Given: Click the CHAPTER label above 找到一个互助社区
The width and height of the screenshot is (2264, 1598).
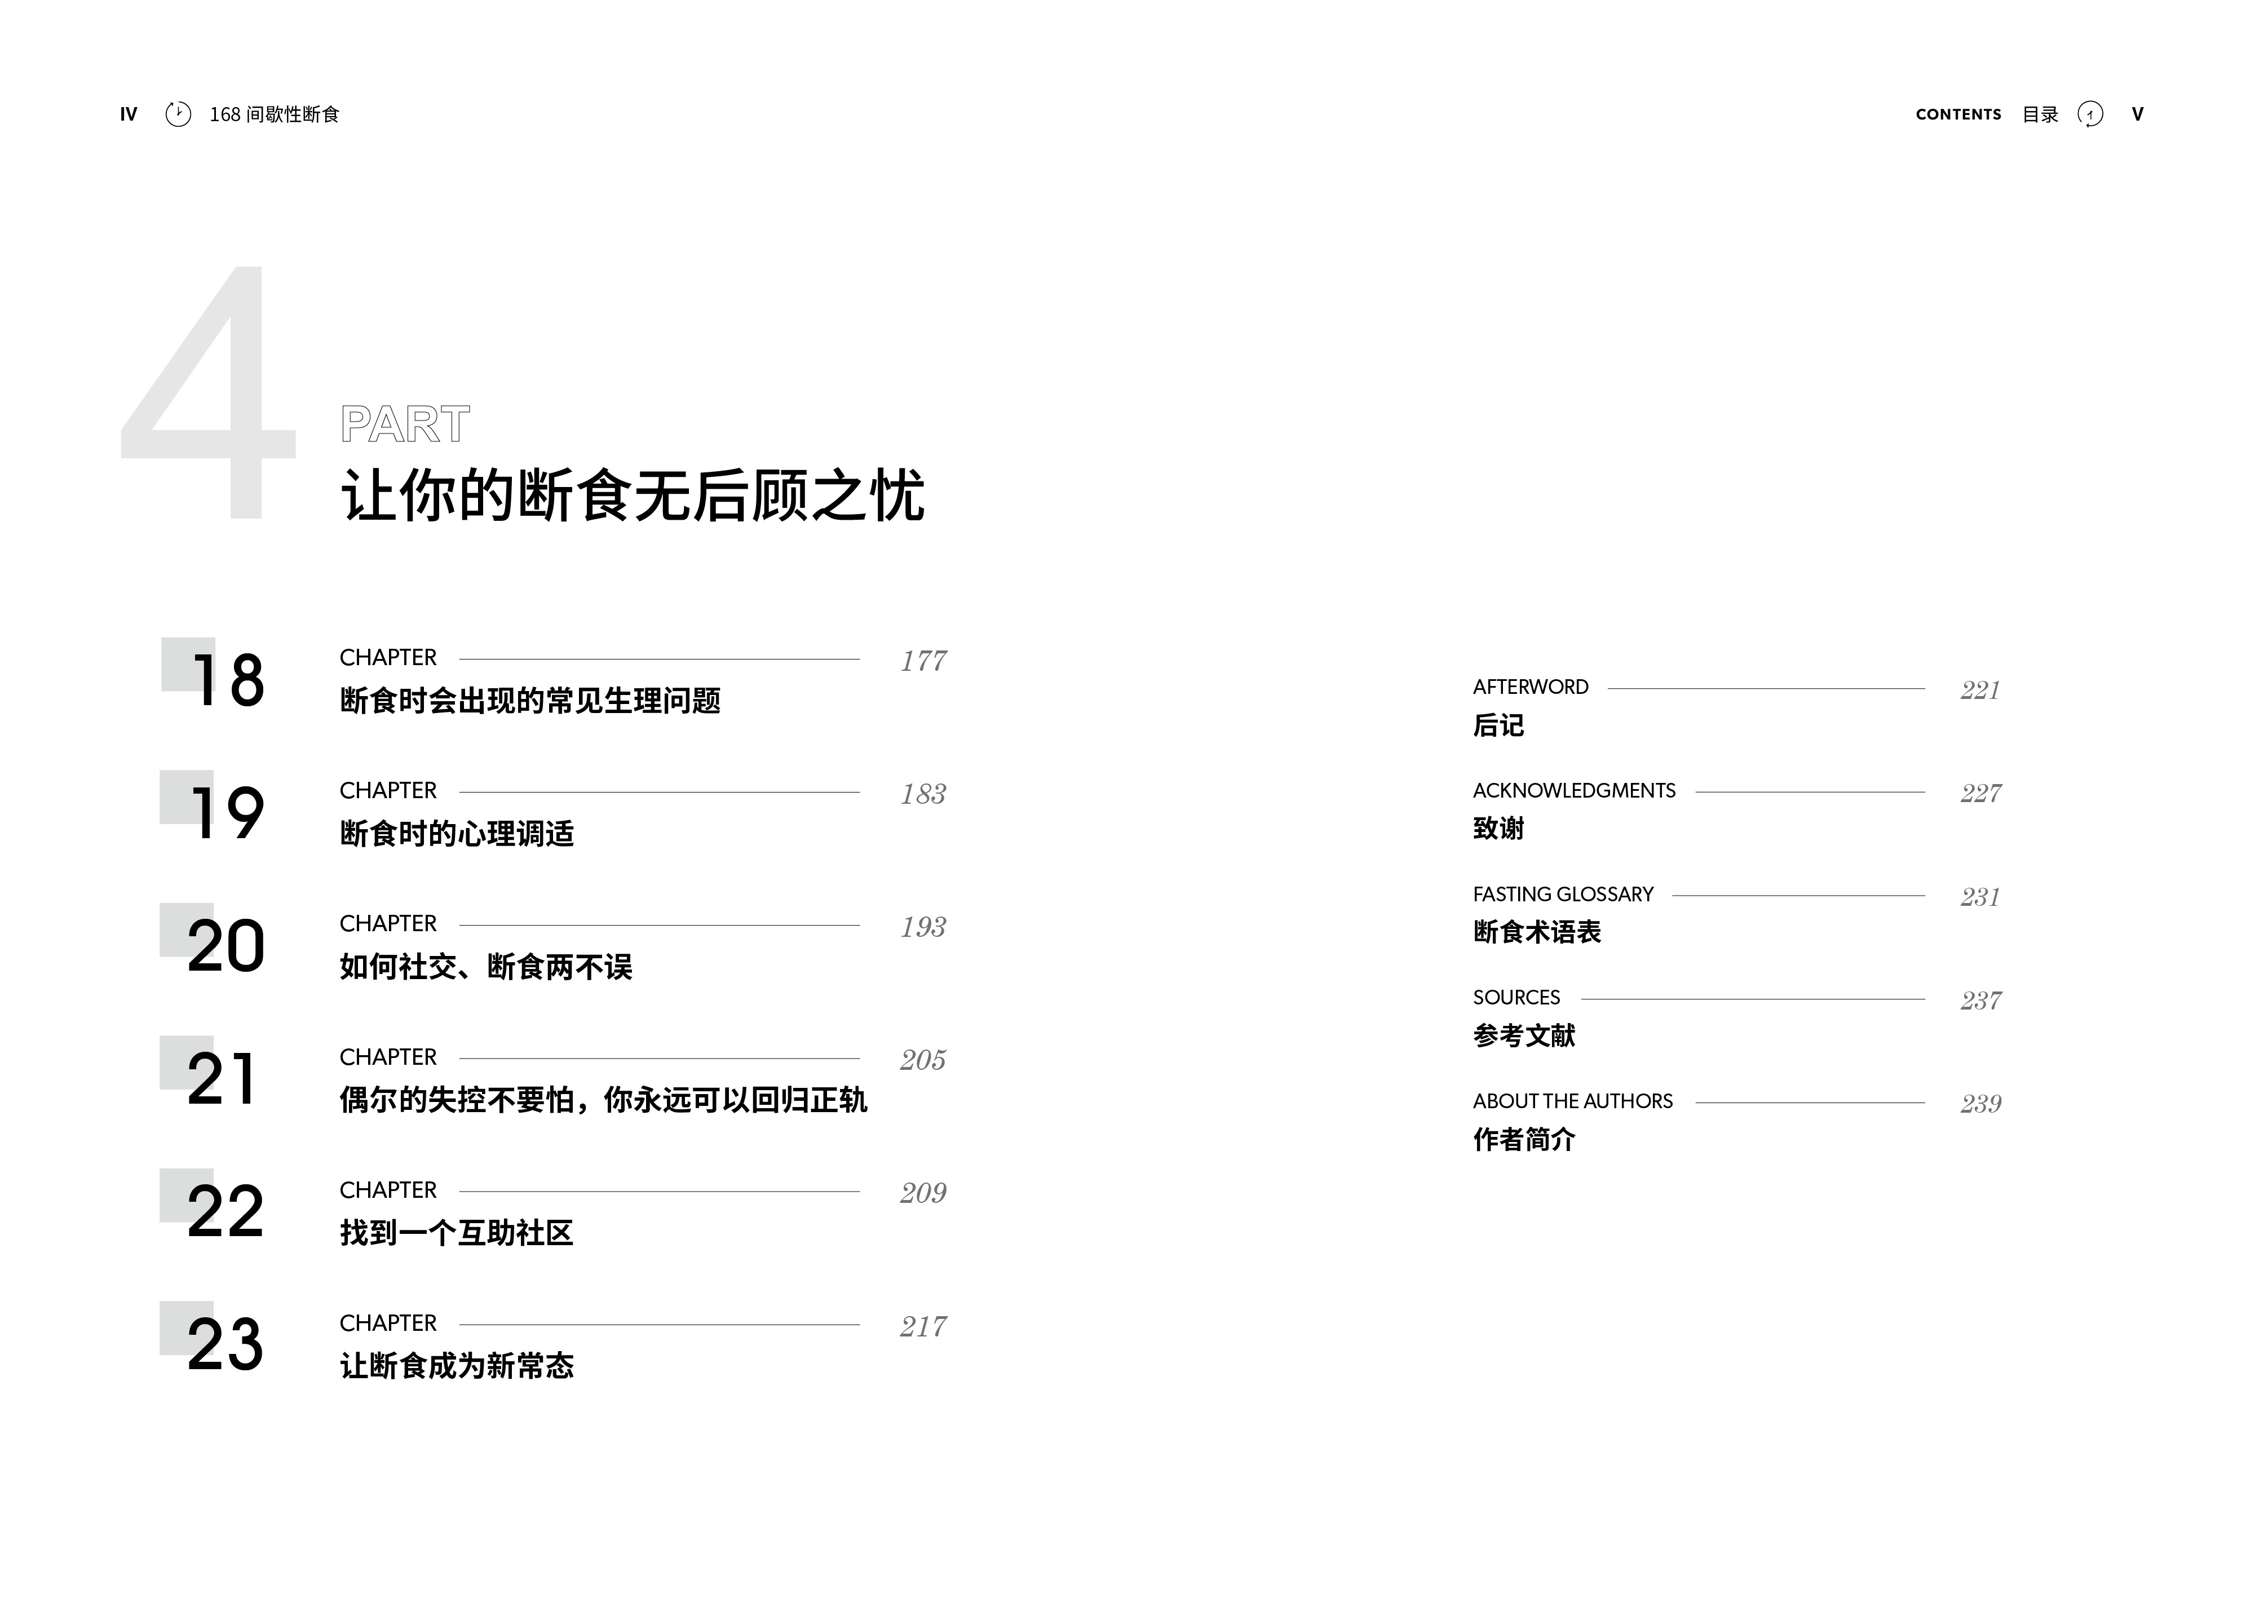Looking at the screenshot, I should pyautogui.click(x=387, y=1190).
